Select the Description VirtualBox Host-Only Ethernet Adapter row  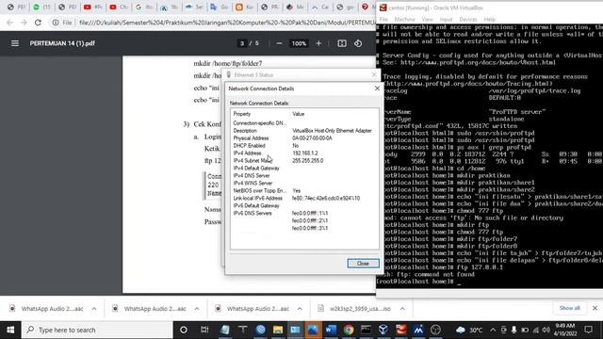[304, 131]
